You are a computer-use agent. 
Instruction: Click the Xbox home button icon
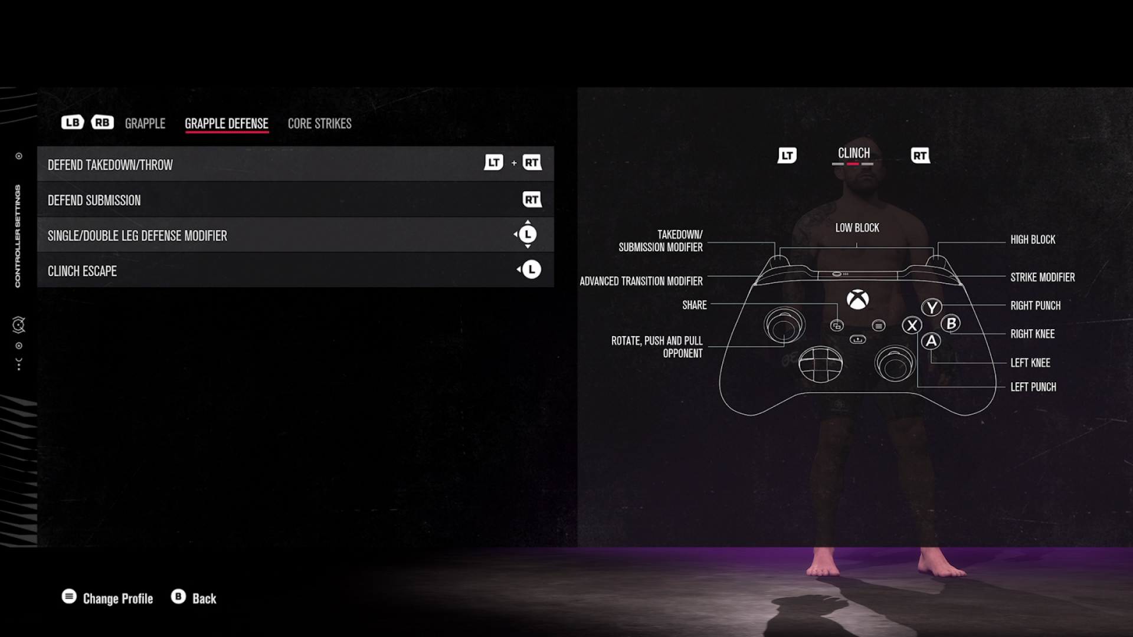tap(856, 300)
